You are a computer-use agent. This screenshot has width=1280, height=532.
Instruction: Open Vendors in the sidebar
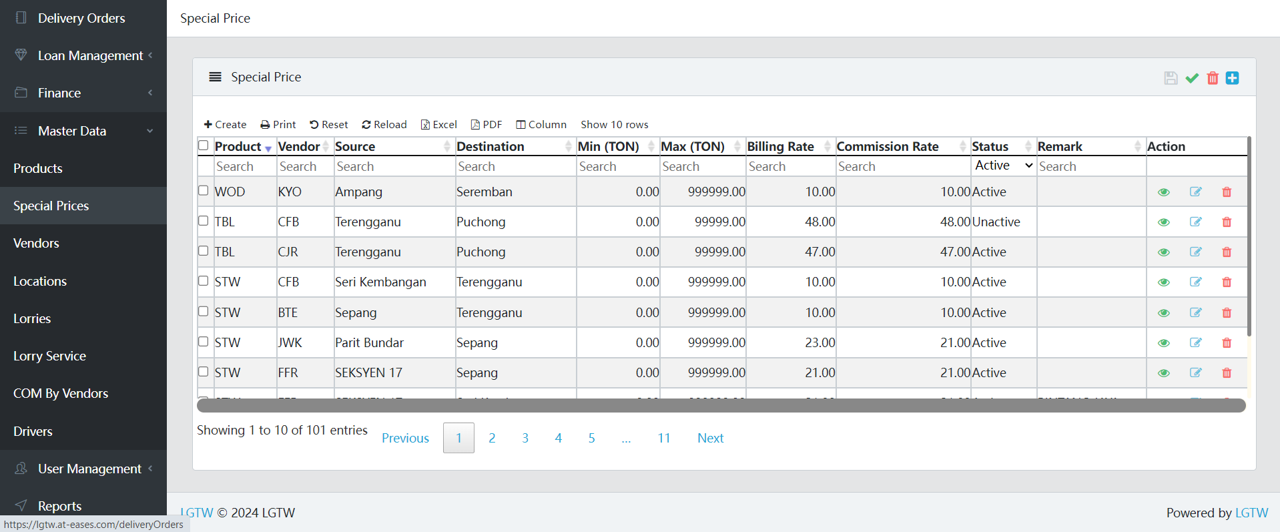(36, 244)
